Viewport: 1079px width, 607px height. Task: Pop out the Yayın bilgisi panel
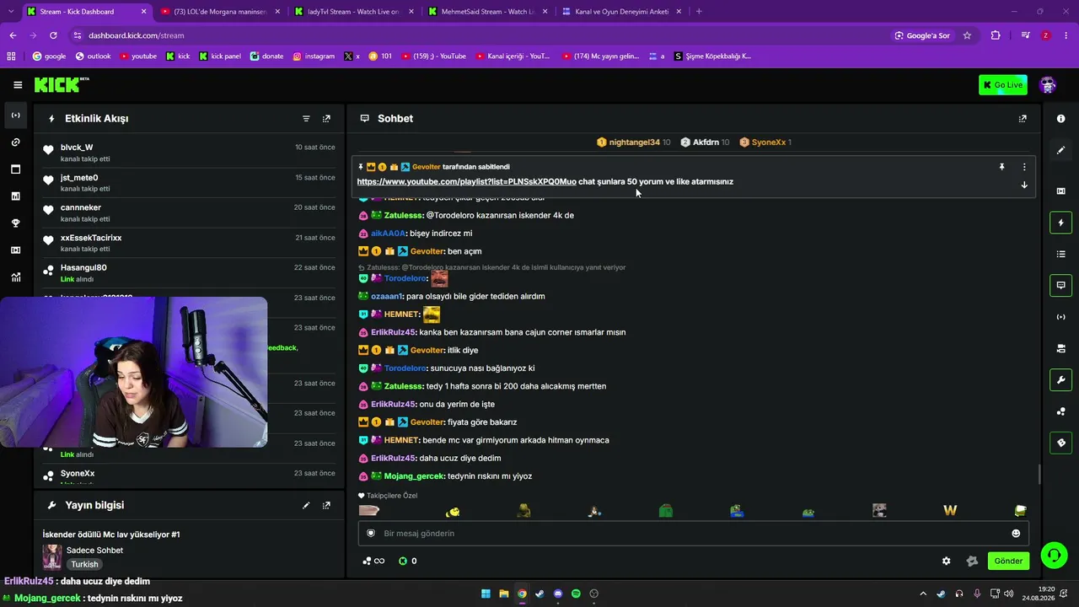[326, 505]
